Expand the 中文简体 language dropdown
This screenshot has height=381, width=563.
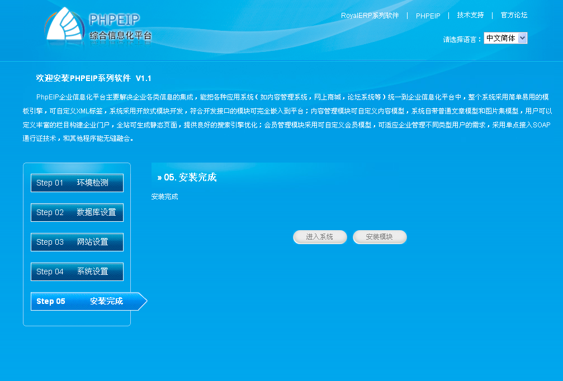point(505,38)
